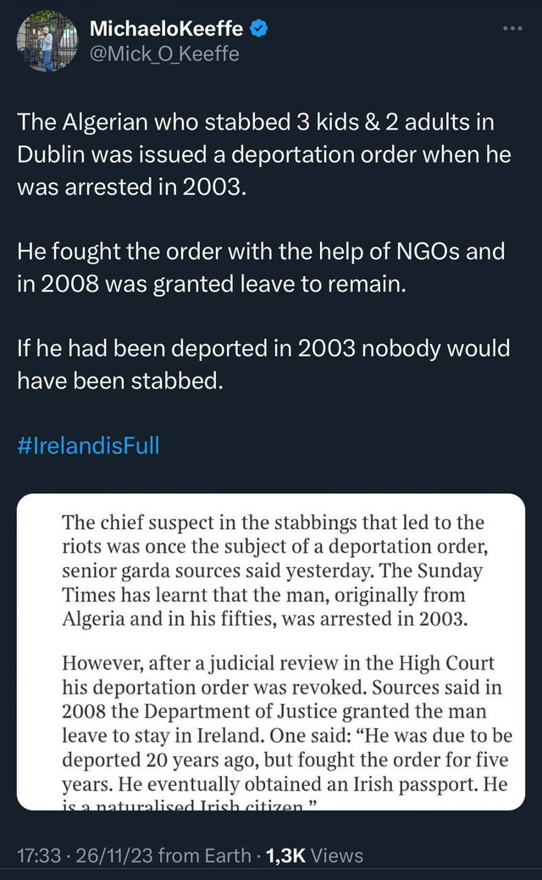Click the MichaeloKeeffe display name
Image resolution: width=542 pixels, height=880 pixels.
tap(166, 29)
